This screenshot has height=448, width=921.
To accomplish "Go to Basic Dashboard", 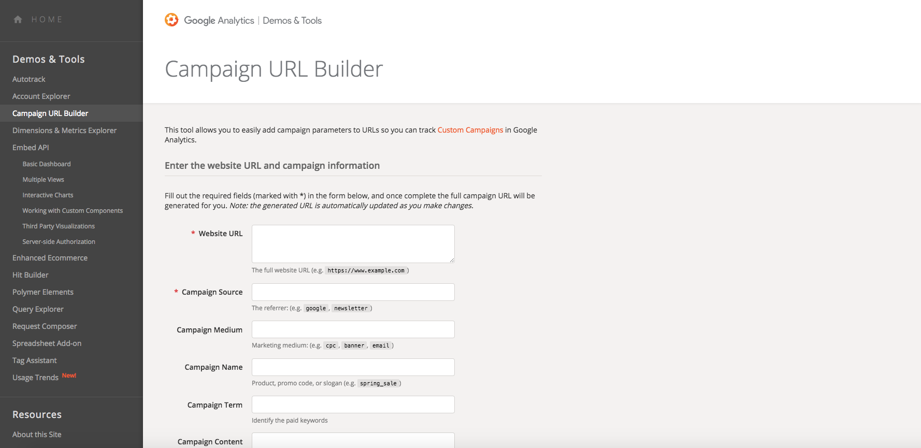I will click(x=47, y=164).
